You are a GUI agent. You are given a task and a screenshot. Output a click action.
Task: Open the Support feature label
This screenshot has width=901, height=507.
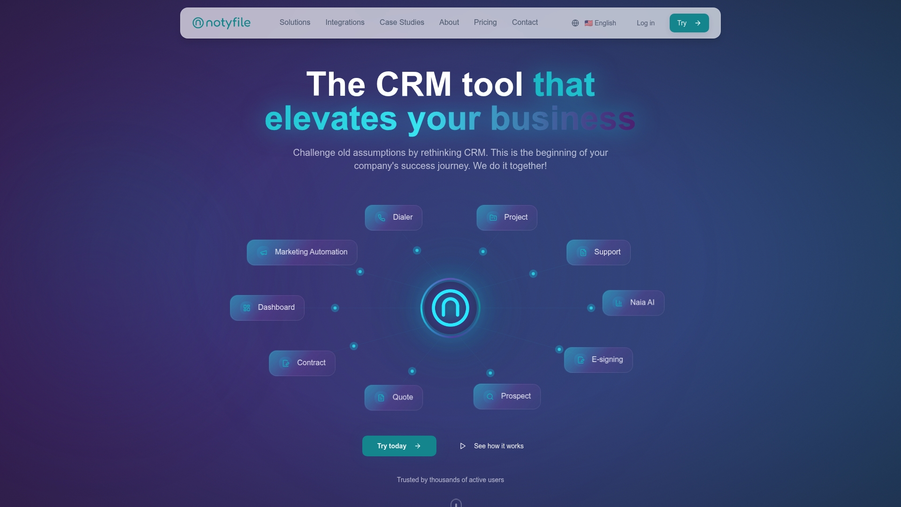coord(607,252)
